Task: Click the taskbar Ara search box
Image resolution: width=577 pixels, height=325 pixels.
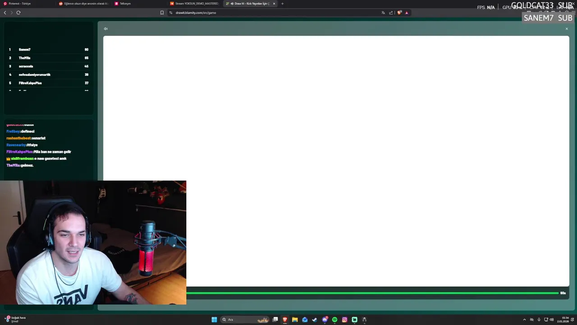Action: pos(245,320)
